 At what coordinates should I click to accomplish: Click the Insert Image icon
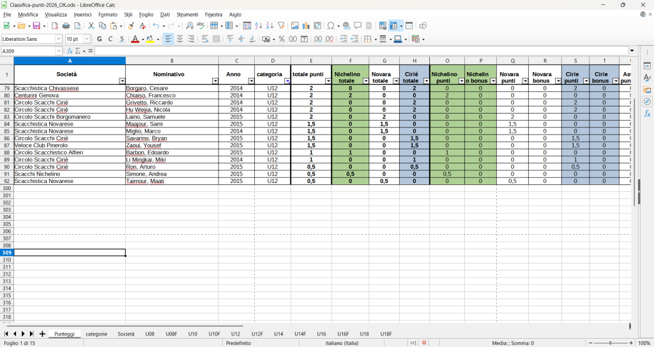294,26
